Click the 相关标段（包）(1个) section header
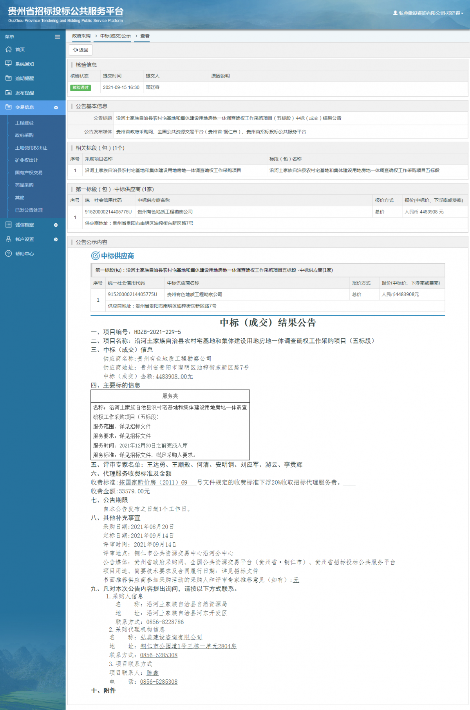The width and height of the screenshot is (470, 710). (268, 148)
